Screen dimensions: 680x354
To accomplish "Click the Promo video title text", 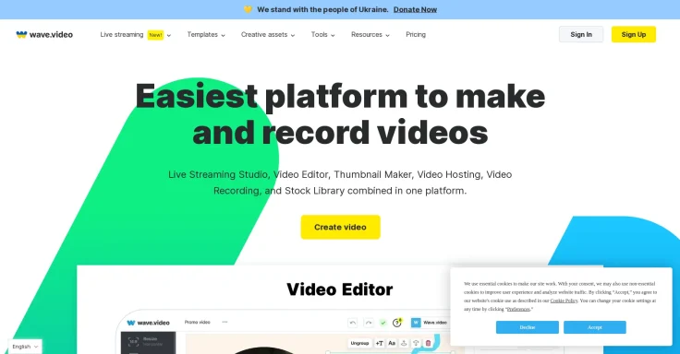I will [198, 322].
